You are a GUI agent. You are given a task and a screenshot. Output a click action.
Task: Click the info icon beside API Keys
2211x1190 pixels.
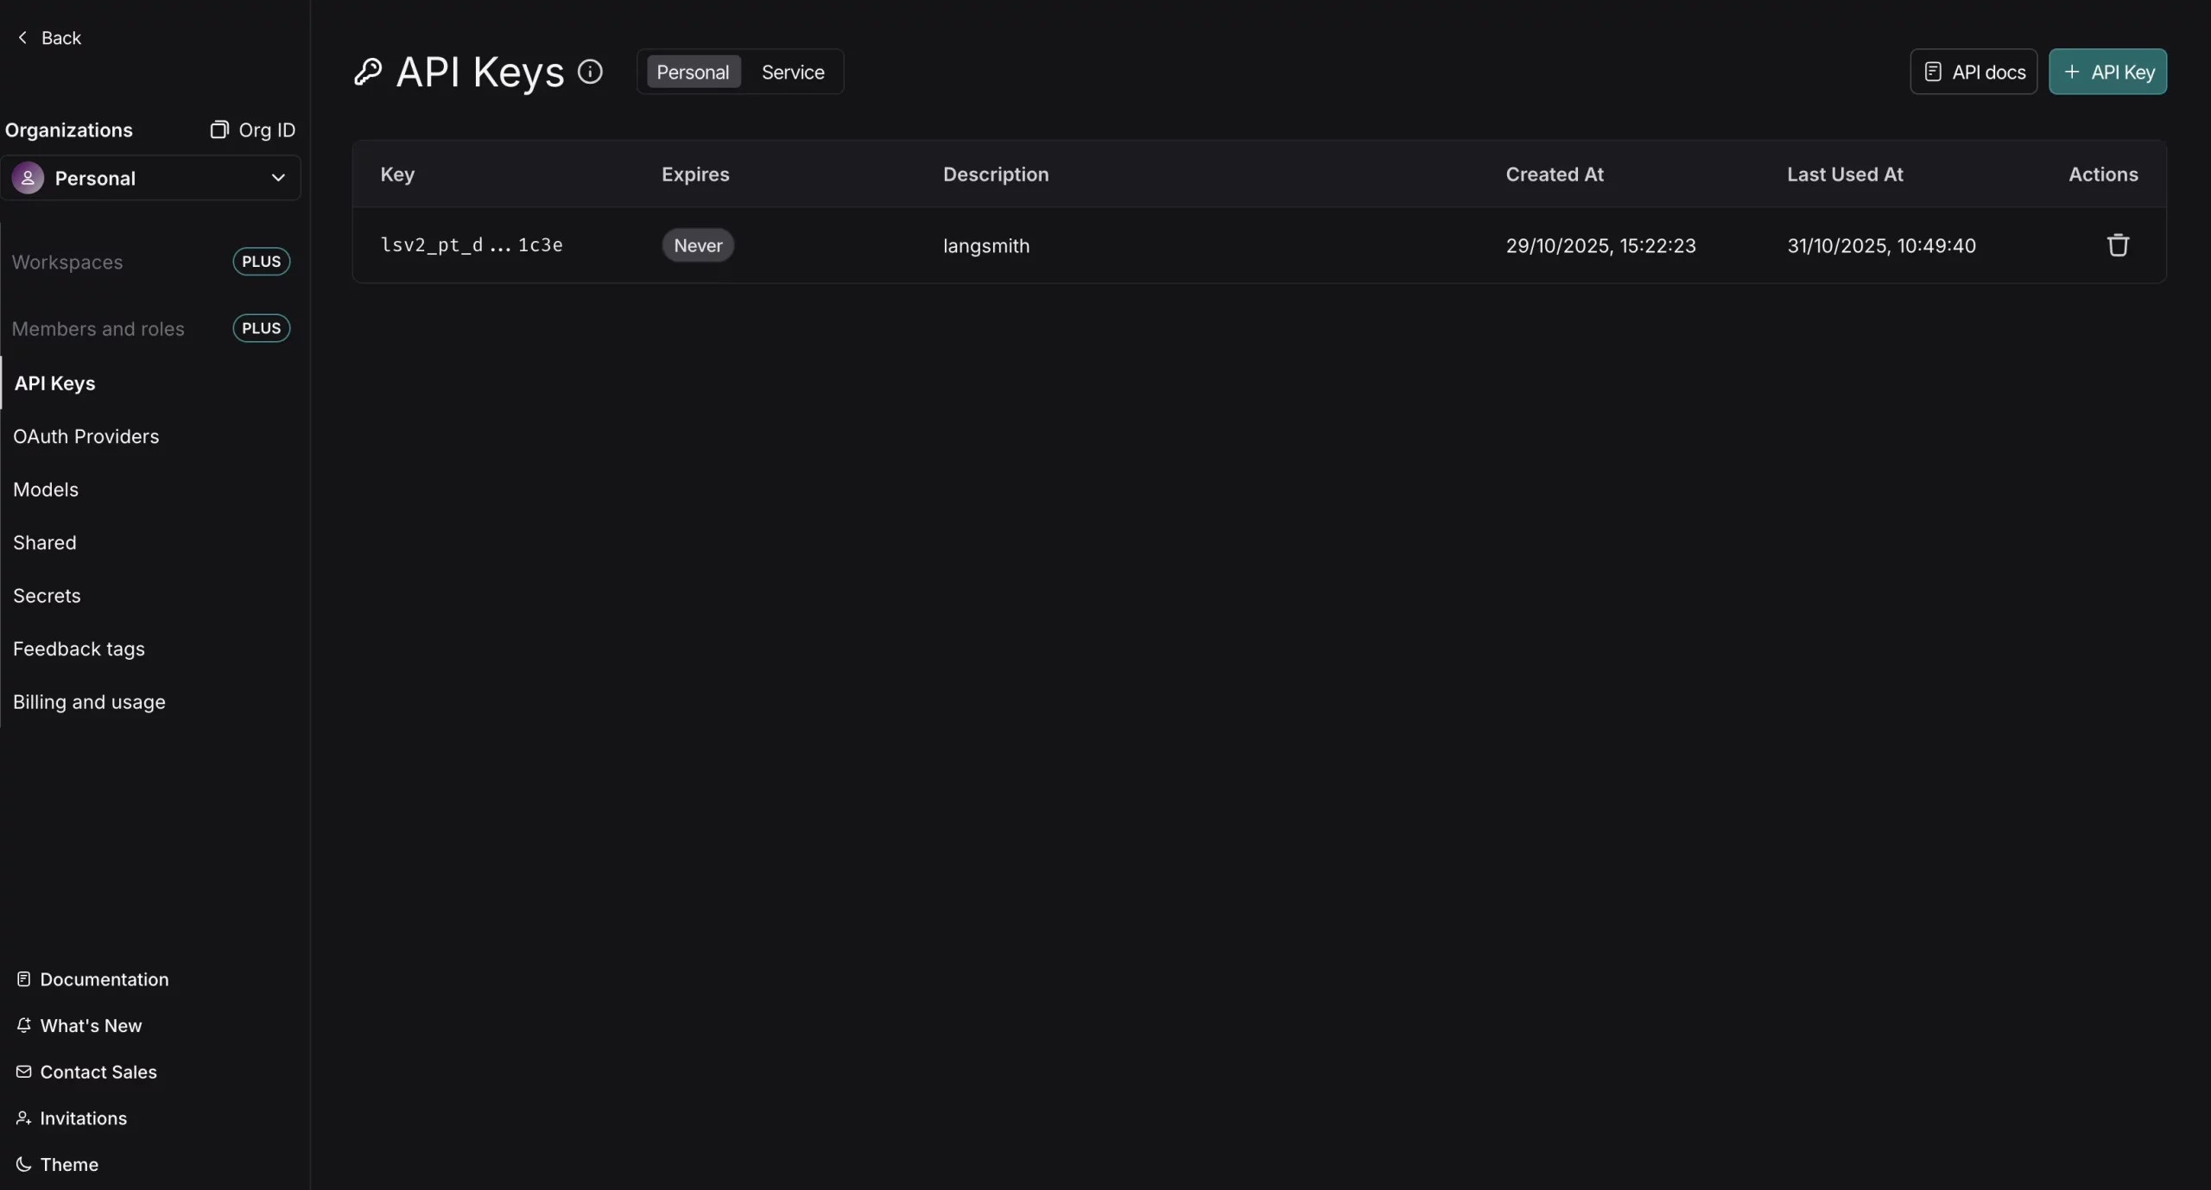(x=590, y=72)
